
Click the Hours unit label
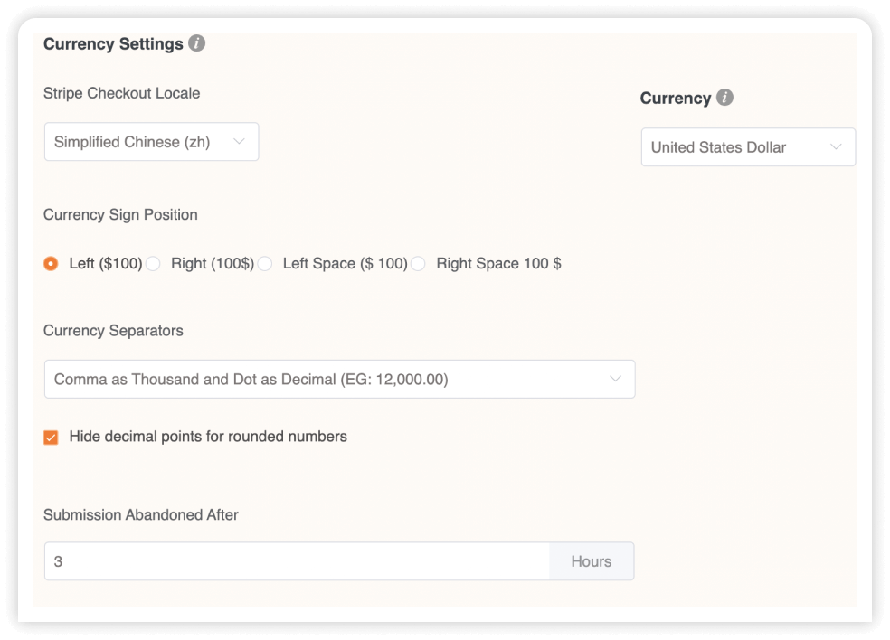click(x=592, y=561)
